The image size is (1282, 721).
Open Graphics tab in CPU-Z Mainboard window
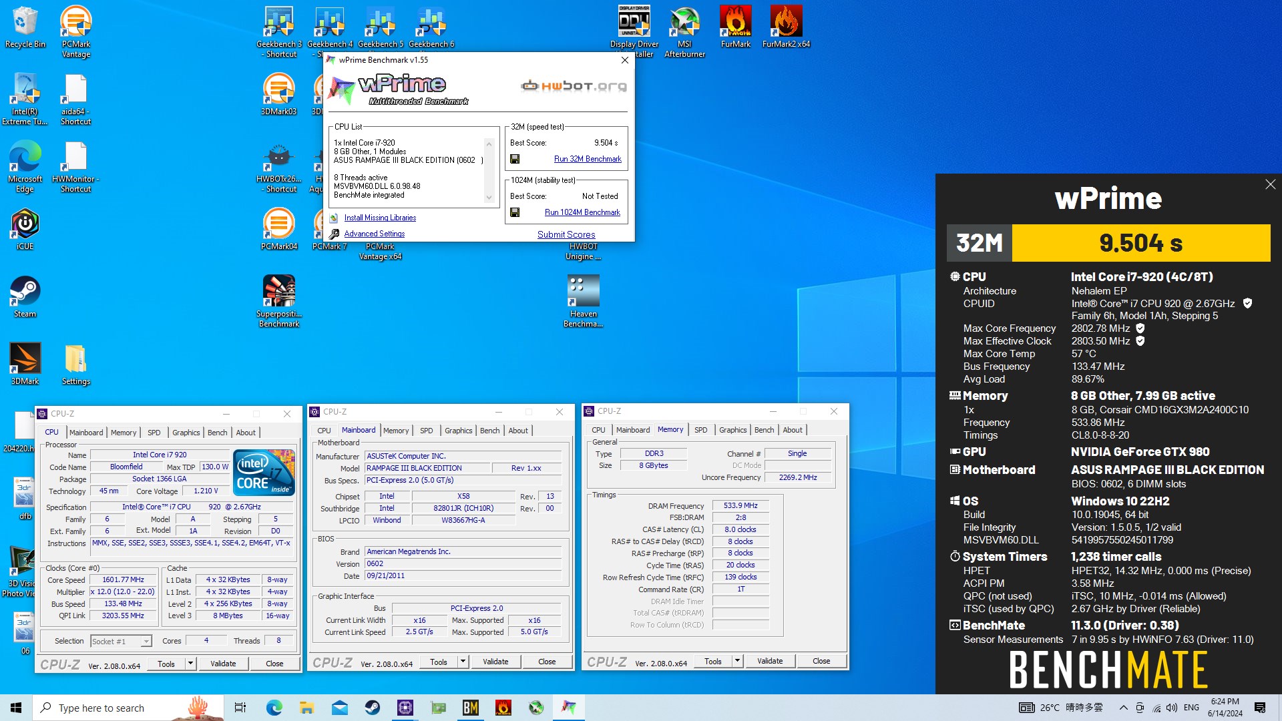coord(458,431)
